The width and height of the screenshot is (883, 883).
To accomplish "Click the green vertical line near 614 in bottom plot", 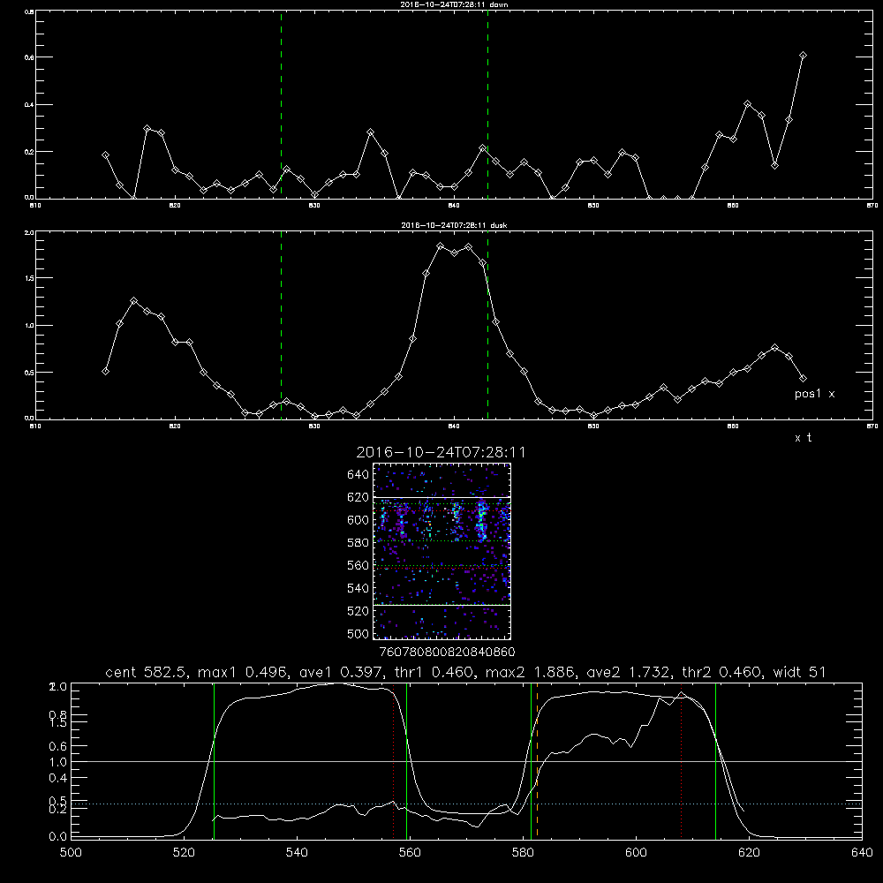I will click(x=715, y=761).
